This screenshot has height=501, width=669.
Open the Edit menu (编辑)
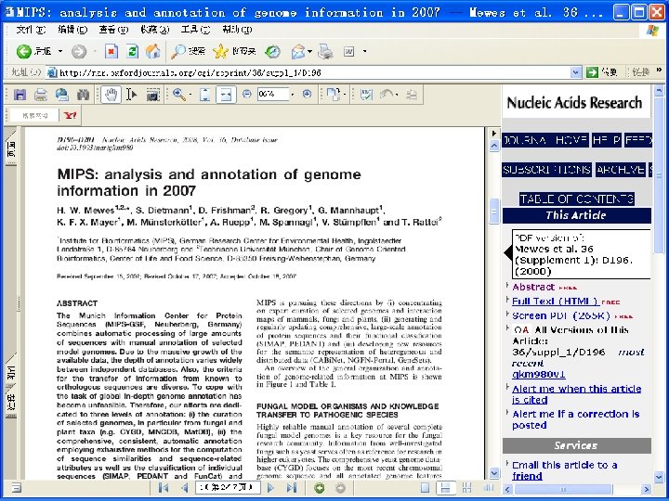[x=72, y=30]
